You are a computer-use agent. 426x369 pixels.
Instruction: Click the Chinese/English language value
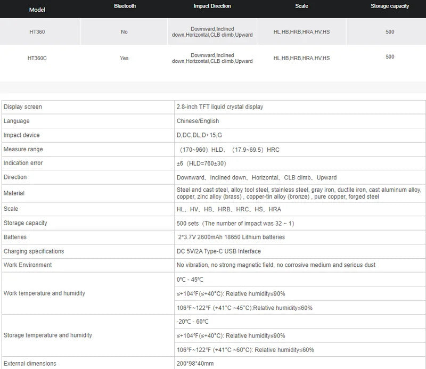click(x=198, y=121)
